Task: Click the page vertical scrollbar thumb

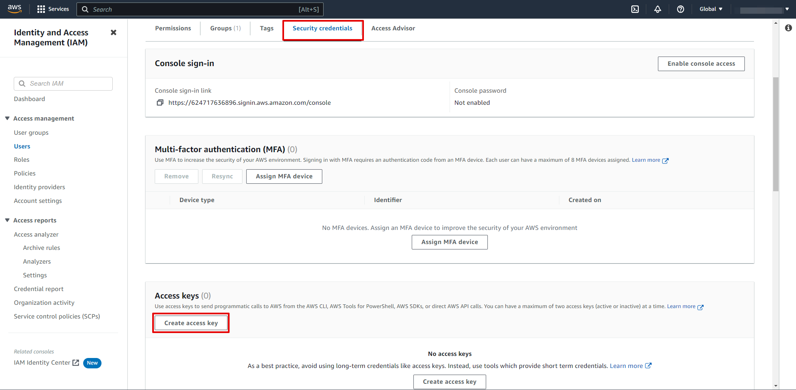Action: (x=776, y=134)
